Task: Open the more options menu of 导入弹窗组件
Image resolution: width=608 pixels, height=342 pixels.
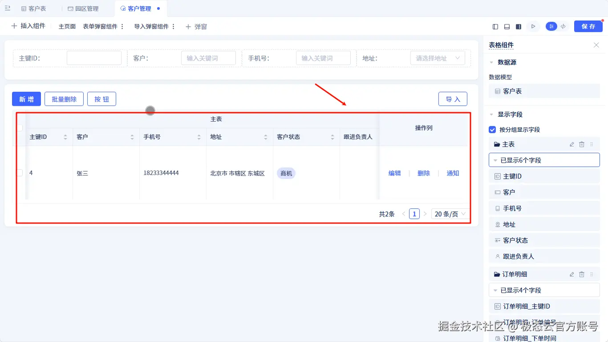Action: [174, 27]
